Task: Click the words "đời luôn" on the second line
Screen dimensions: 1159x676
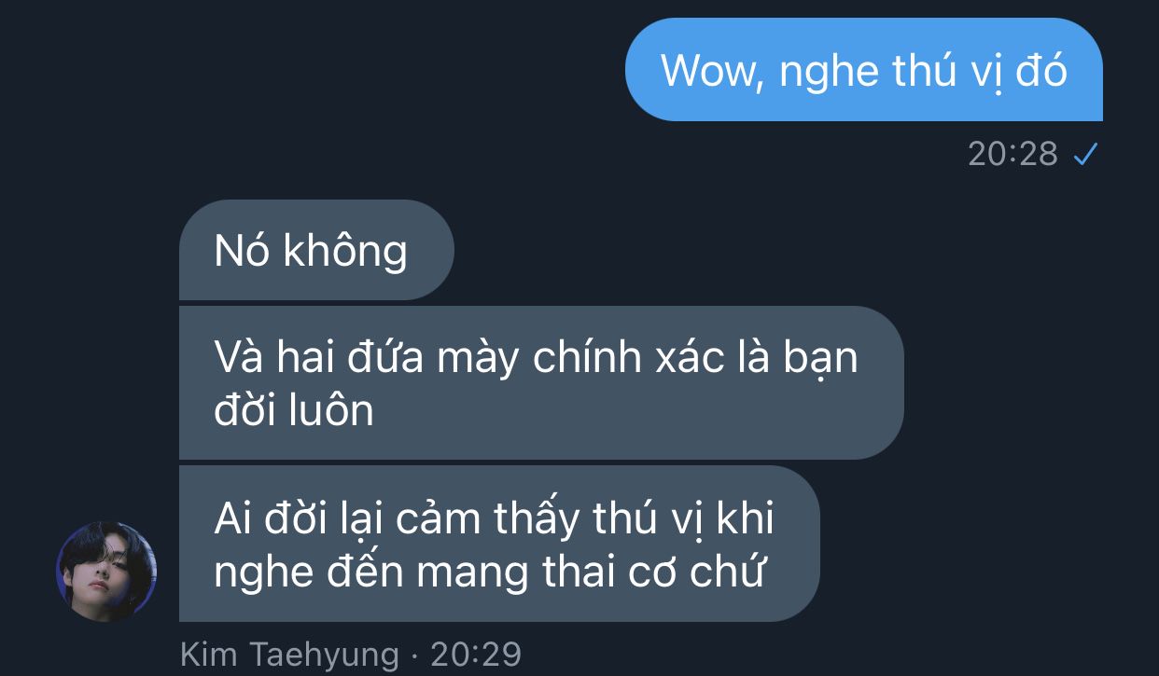Action: pos(294,409)
